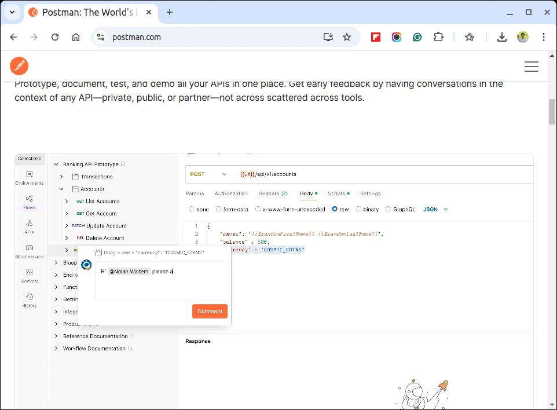Select the form-data body type
This screenshot has height=410, width=557.
[x=218, y=209]
